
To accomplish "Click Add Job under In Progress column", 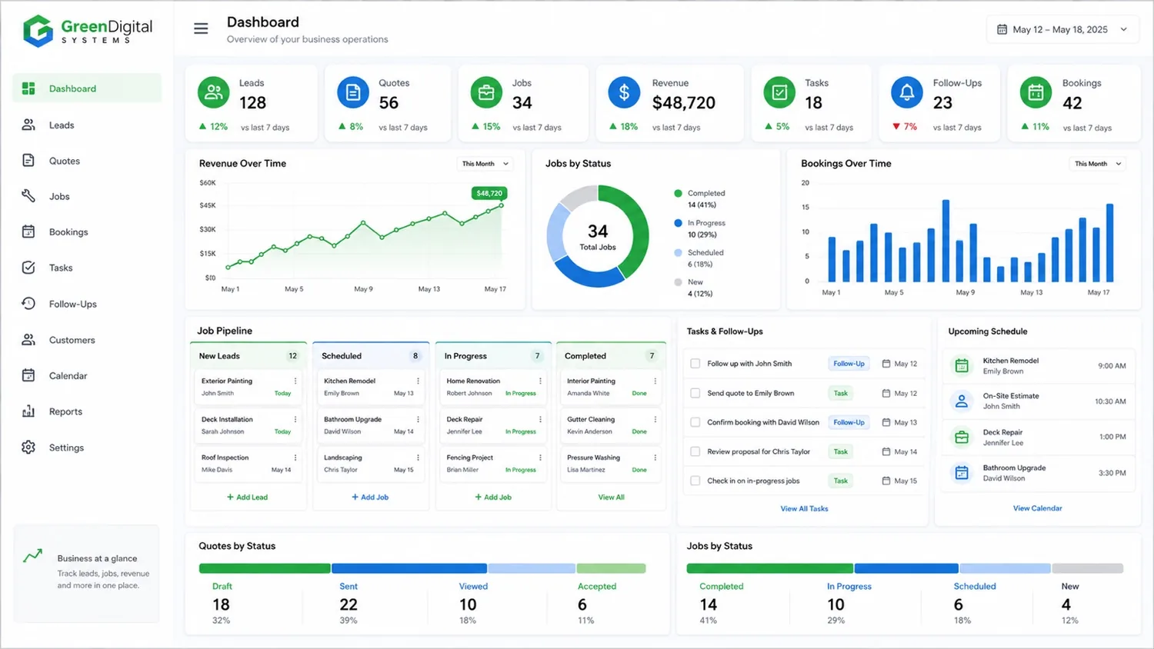I will [493, 498].
